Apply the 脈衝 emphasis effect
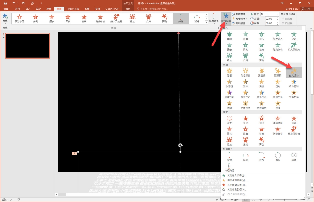314x202 pixels. point(229,72)
